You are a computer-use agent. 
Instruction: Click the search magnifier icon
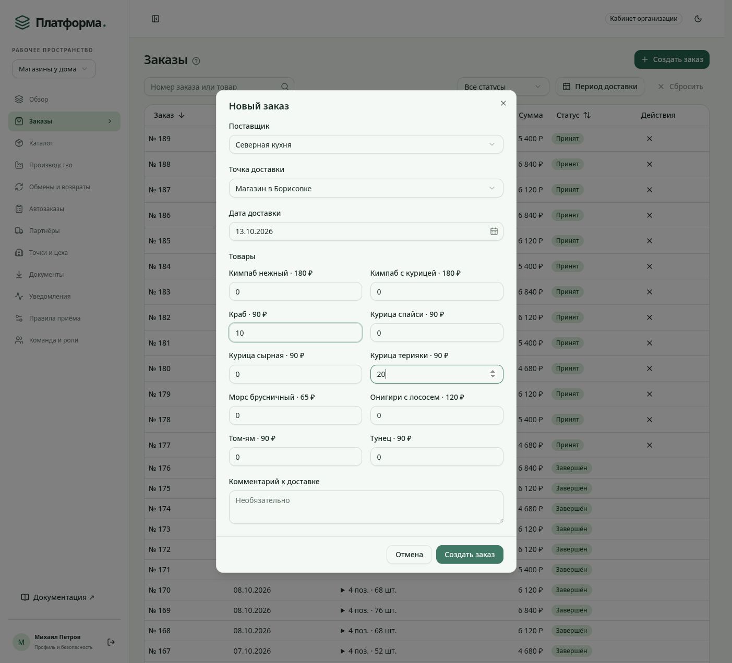point(285,87)
